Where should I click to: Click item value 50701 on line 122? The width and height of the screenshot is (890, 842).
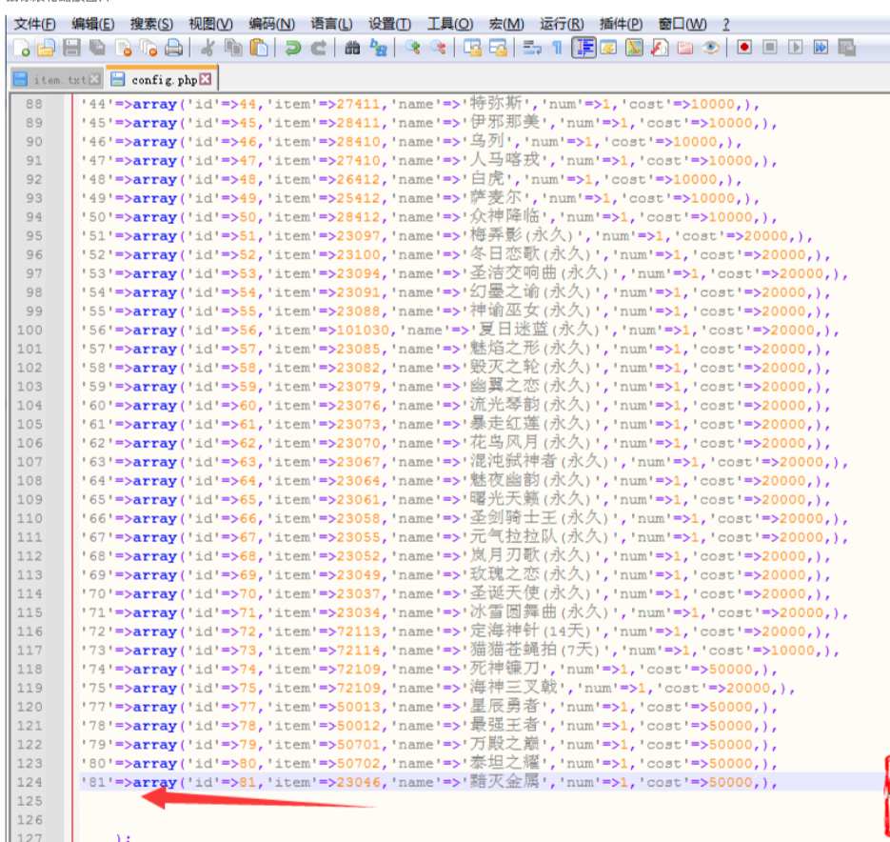click(x=358, y=745)
